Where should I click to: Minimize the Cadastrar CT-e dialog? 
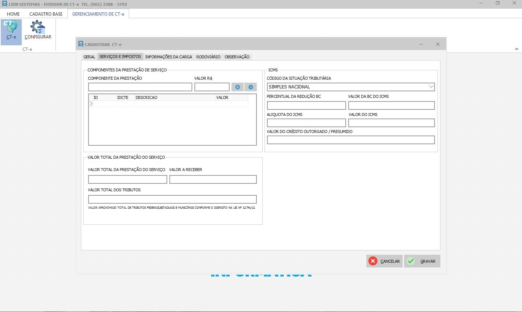(x=421, y=44)
